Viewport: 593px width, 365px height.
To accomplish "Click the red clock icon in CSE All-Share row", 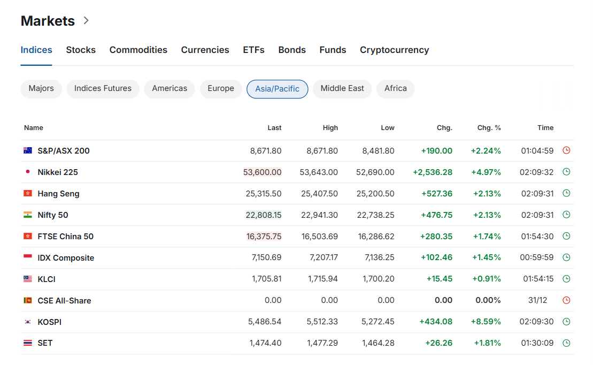I will (x=566, y=300).
